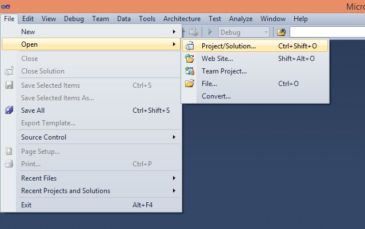The width and height of the screenshot is (365, 229).
Task: Click the toolbar icon left of play arrow
Action: pos(193,32)
